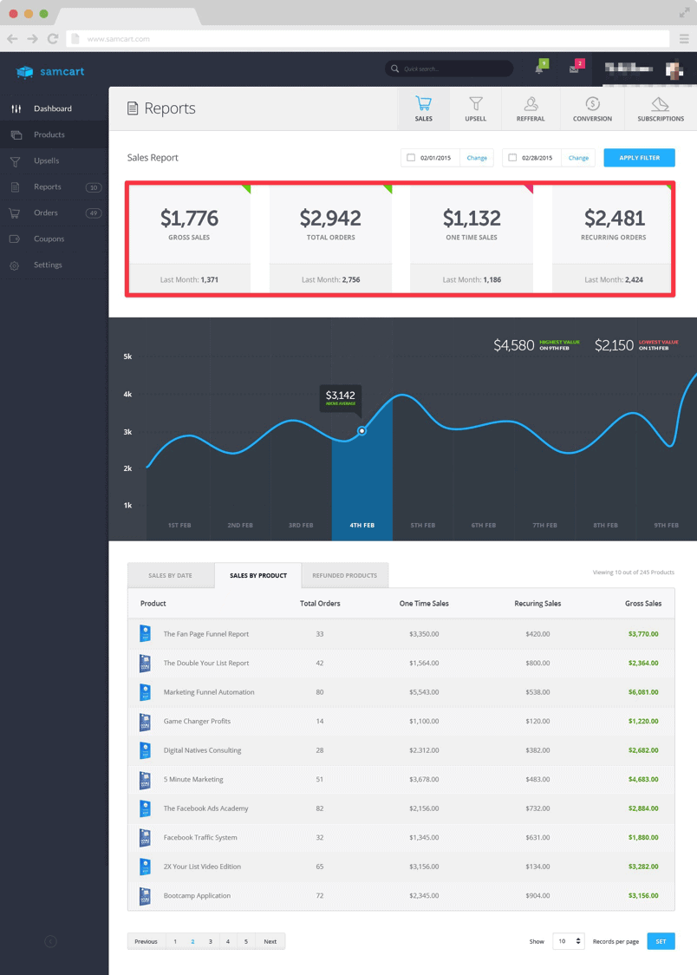Open the notifications bell icon
Image resolution: width=697 pixels, height=975 pixels.
(x=539, y=69)
